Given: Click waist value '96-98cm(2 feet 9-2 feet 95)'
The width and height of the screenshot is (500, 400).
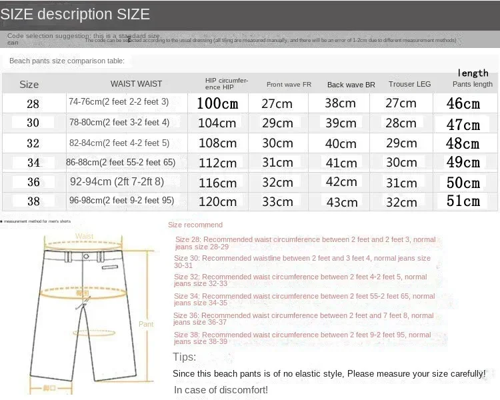Looking at the screenshot, I should click(x=121, y=200).
